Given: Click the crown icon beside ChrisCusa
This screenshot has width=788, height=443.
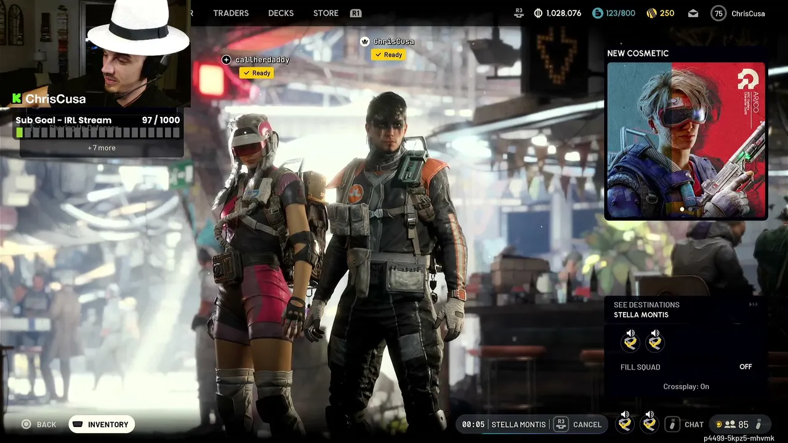Looking at the screenshot, I should coord(364,41).
